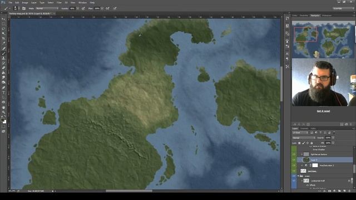Open the File menu
356x200 pixels.
click(10, 2)
